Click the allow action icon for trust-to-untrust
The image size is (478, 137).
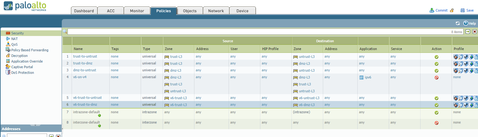click(437, 57)
